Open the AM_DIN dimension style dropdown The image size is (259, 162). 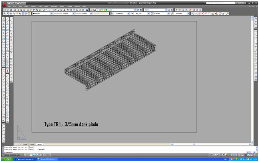coord(149,14)
